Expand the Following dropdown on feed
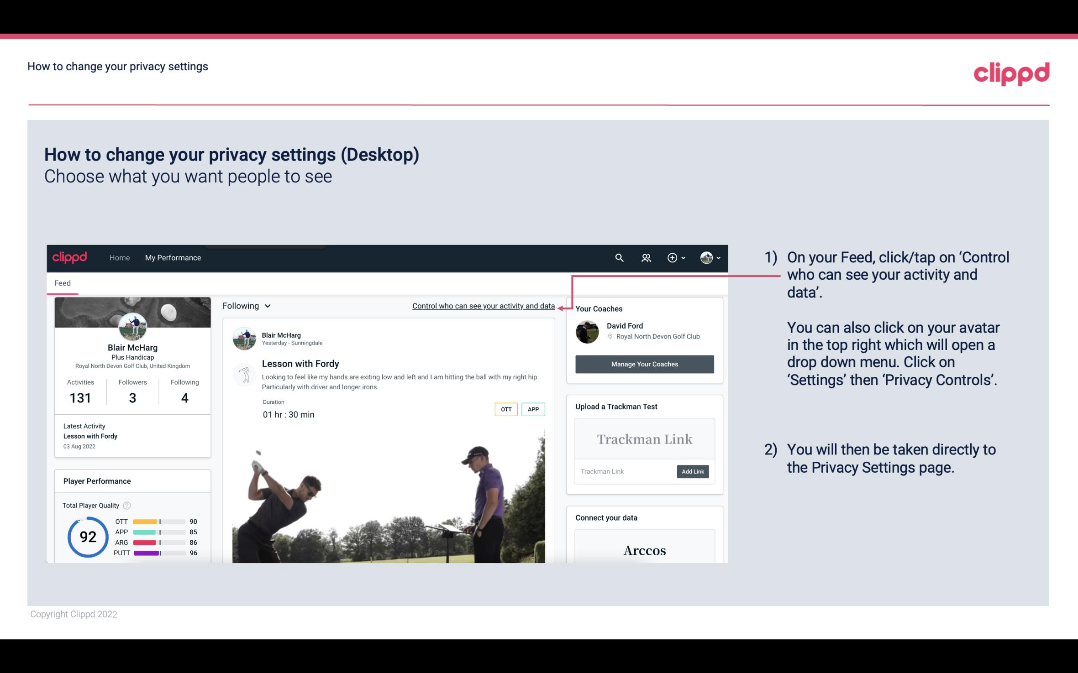The height and width of the screenshot is (673, 1078). [245, 306]
